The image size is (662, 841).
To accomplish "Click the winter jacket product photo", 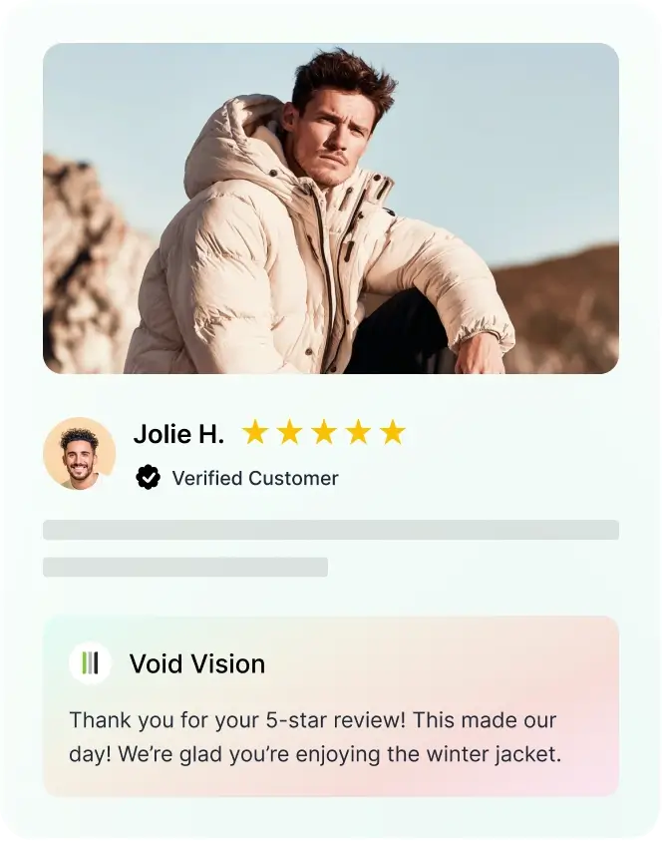I will [330, 207].
